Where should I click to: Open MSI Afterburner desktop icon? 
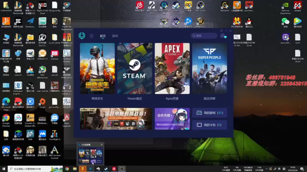[x=42, y=72]
